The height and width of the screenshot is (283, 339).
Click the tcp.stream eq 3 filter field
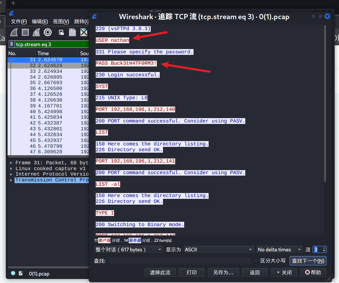pyautogui.click(x=52, y=44)
